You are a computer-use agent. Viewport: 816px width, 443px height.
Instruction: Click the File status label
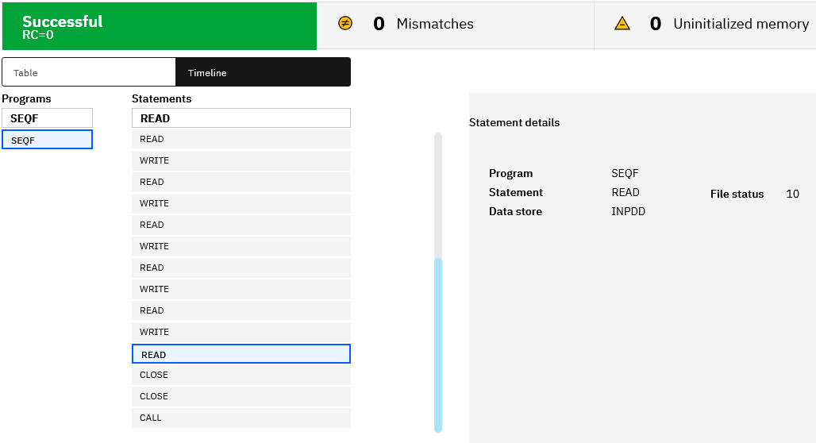(737, 194)
